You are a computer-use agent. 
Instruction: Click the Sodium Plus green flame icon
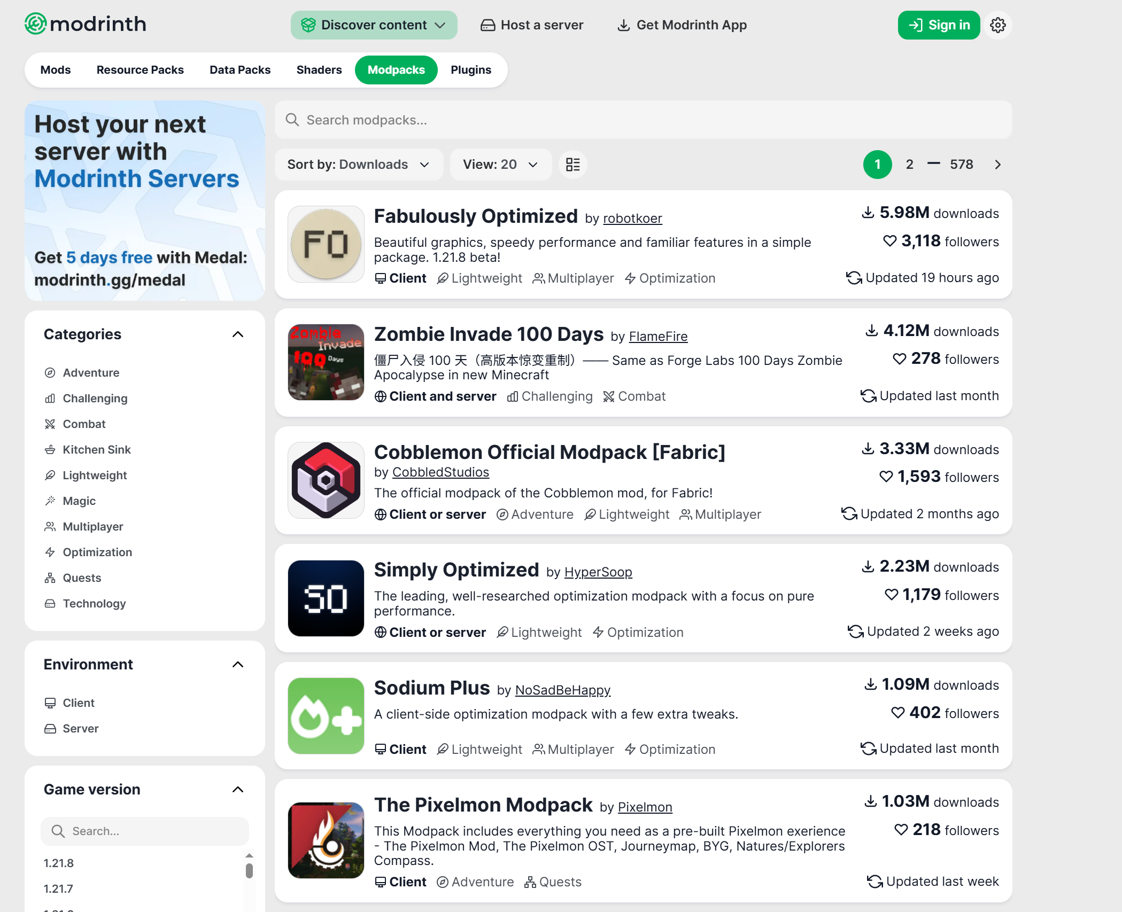click(326, 716)
